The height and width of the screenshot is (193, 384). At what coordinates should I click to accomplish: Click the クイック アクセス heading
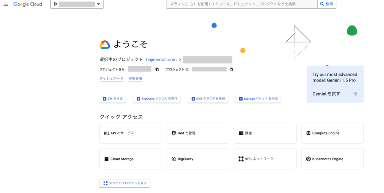point(121,117)
